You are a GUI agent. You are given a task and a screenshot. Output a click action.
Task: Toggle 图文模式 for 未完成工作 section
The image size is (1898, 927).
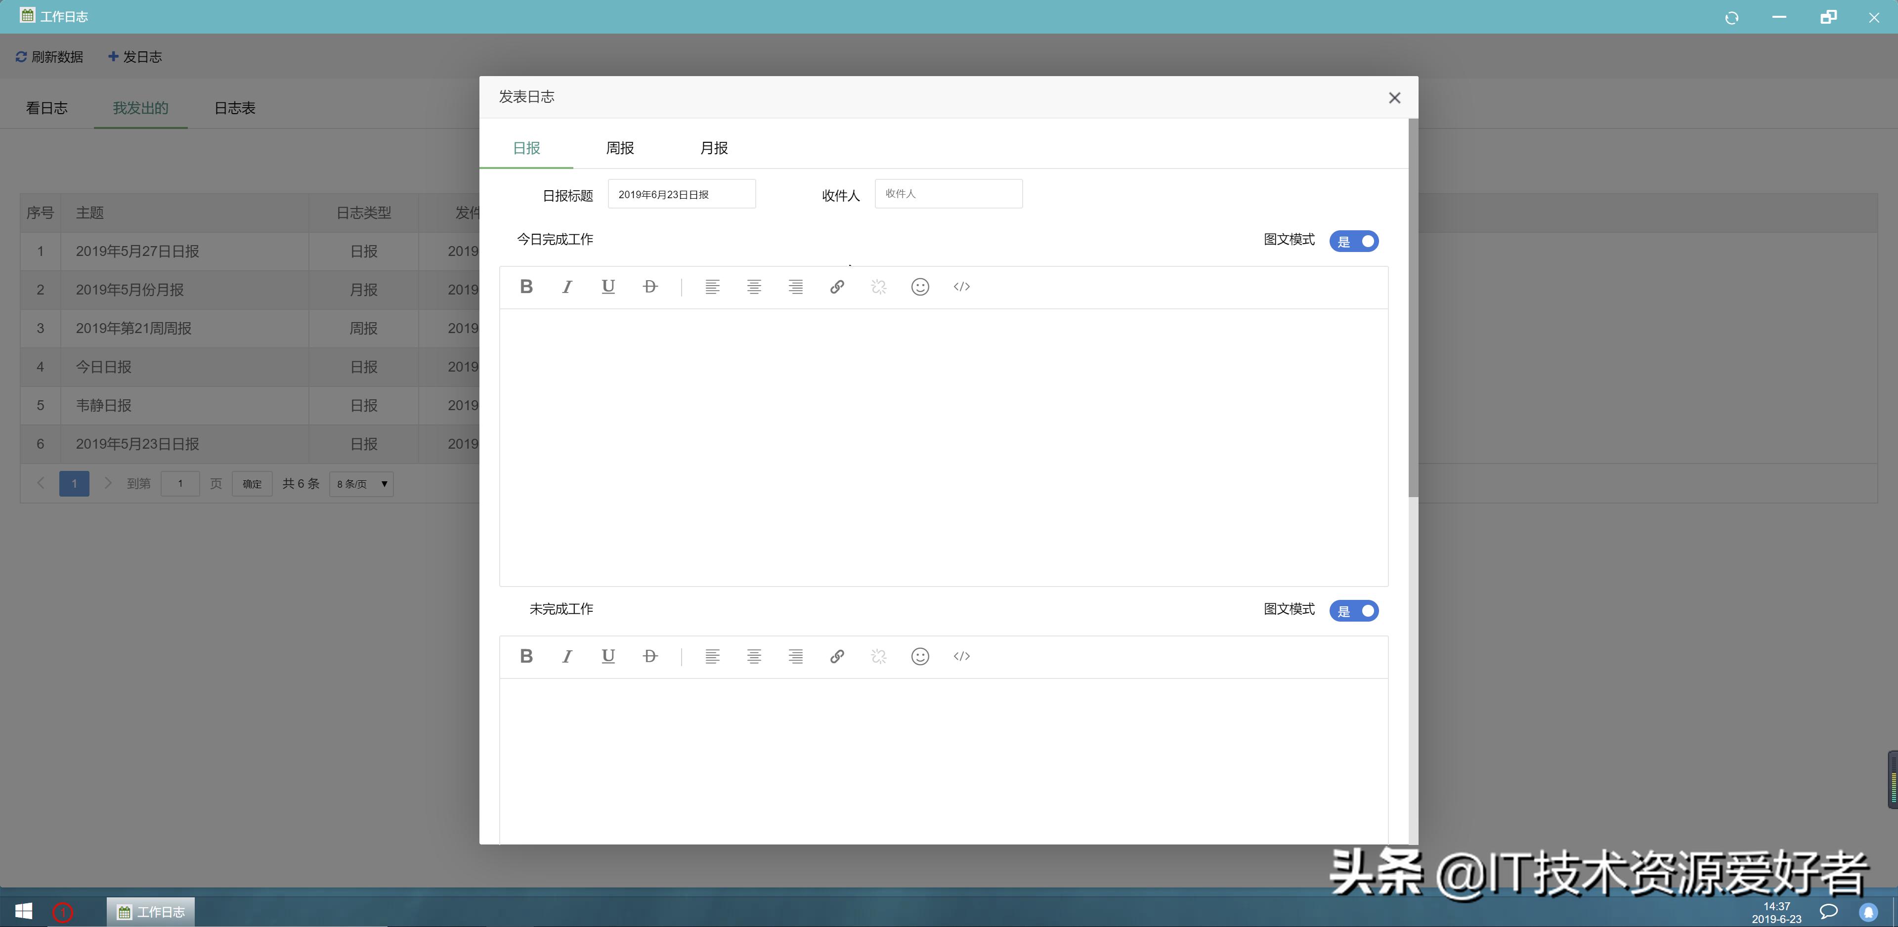1353,610
